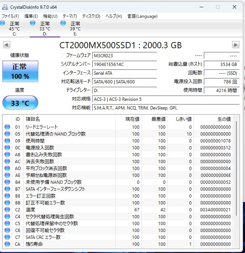The height and width of the screenshot is (253, 245).
Task: Select drive C: status orb icon
Action: (x=3, y=24)
